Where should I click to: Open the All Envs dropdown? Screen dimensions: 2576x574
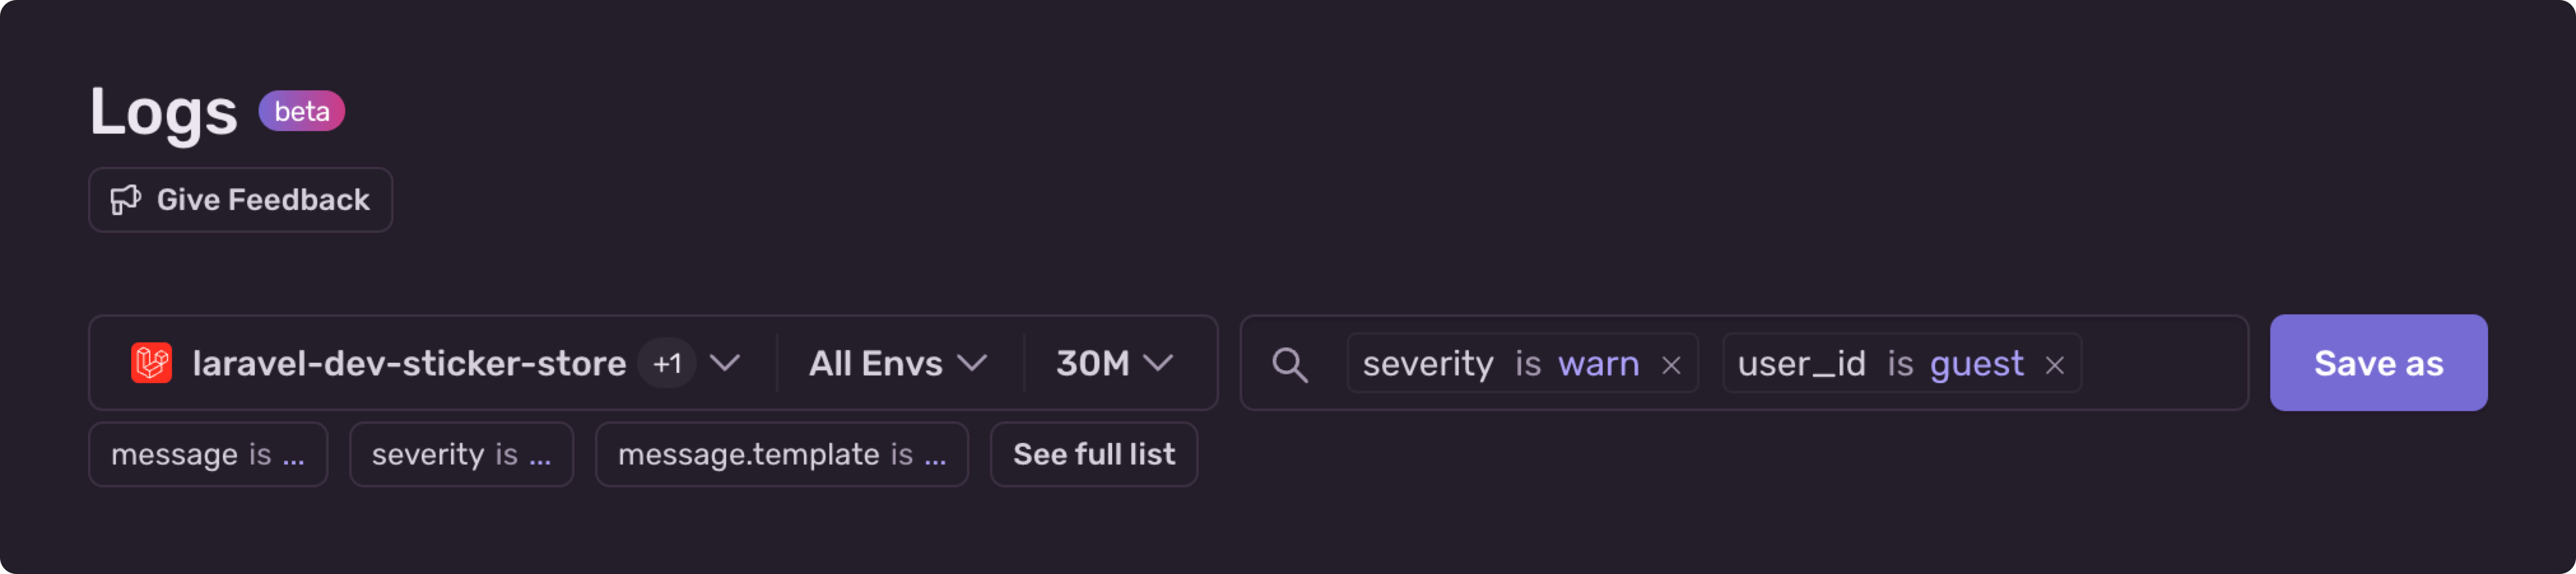click(898, 363)
